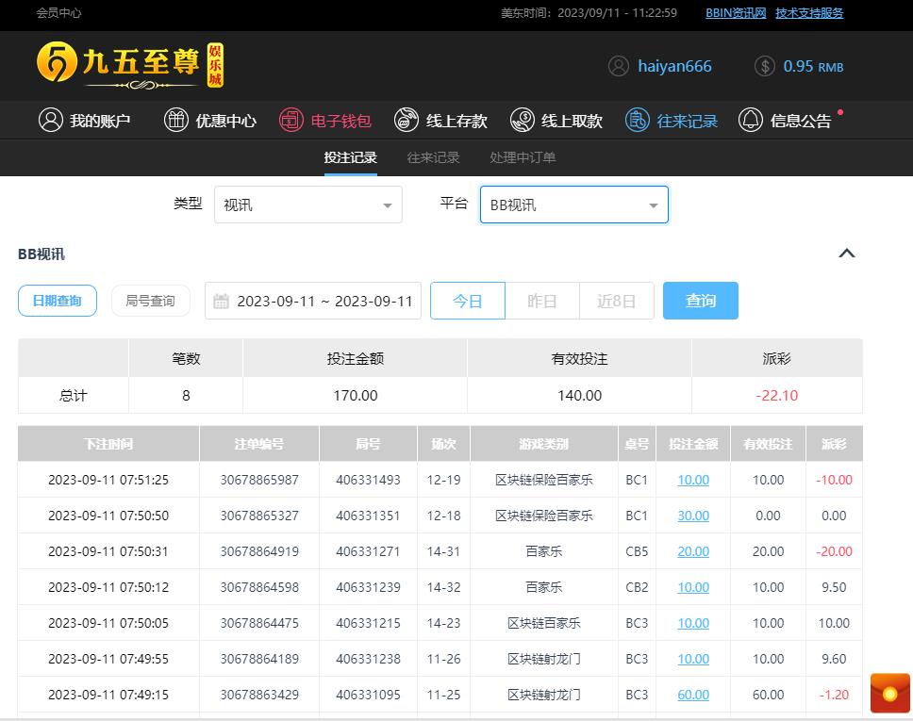
Task: Open the 处理中订单 tab
Action: click(523, 157)
